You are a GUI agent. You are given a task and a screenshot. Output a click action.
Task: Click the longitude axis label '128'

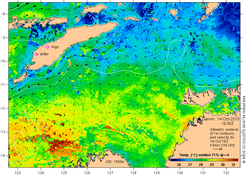(x=133, y=173)
